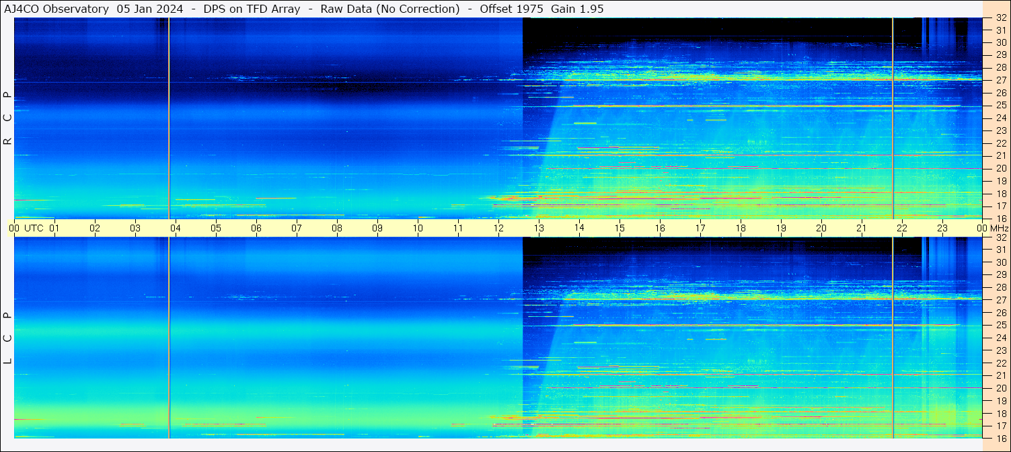Select the 27 MHz label on the LCP scale
This screenshot has height=452, width=1011.
(x=1000, y=300)
